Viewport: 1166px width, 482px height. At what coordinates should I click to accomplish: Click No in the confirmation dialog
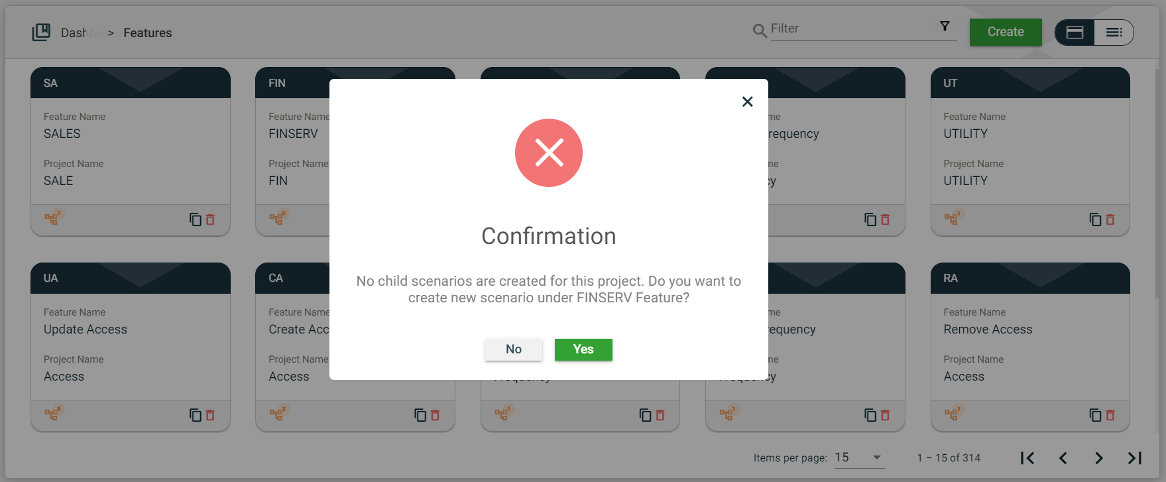[x=513, y=349]
